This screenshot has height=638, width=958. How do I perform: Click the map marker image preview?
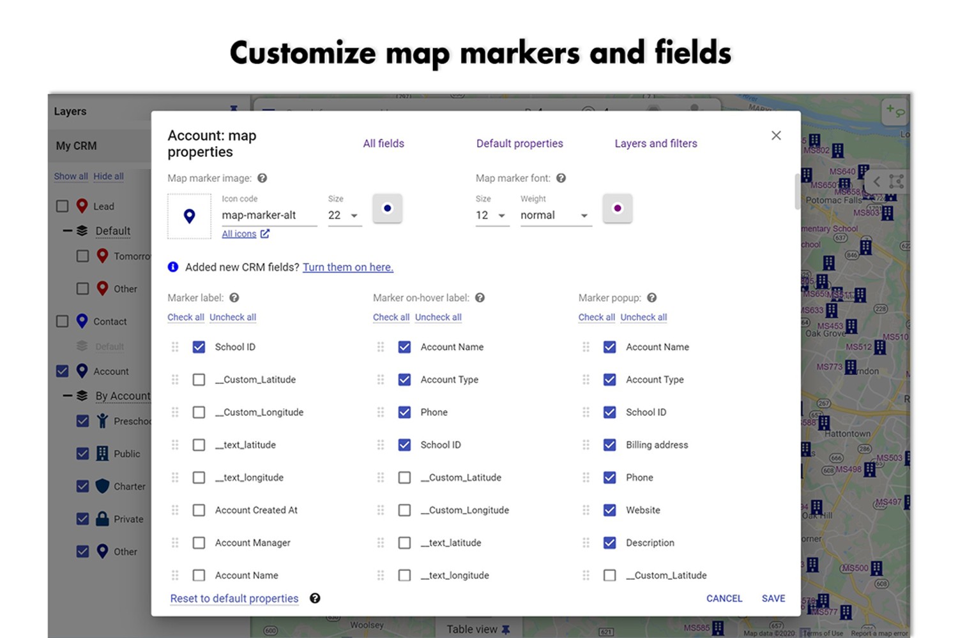point(189,216)
